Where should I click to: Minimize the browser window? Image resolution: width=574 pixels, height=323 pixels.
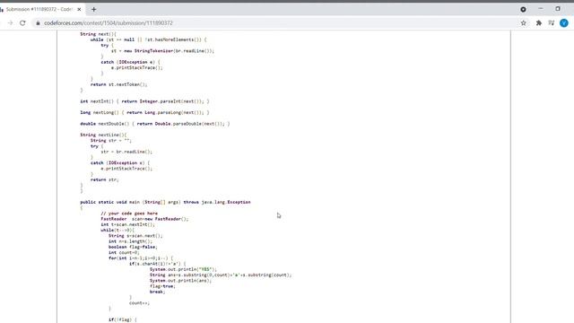[x=541, y=9]
